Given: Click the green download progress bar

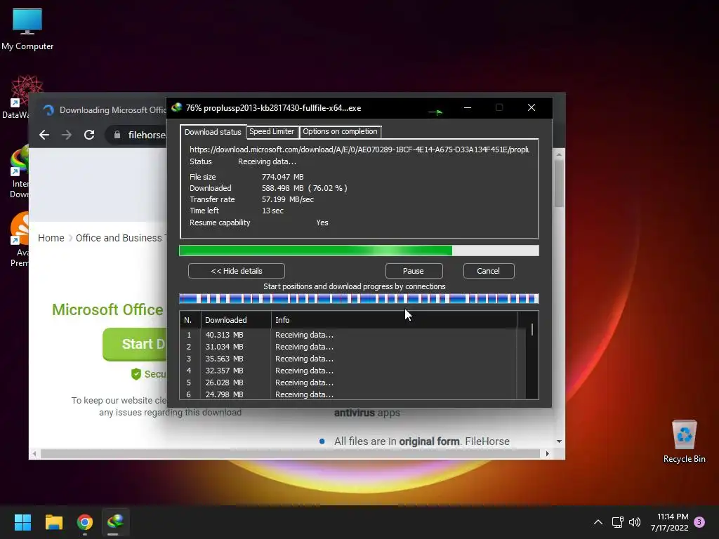Looking at the screenshot, I should click(x=359, y=251).
